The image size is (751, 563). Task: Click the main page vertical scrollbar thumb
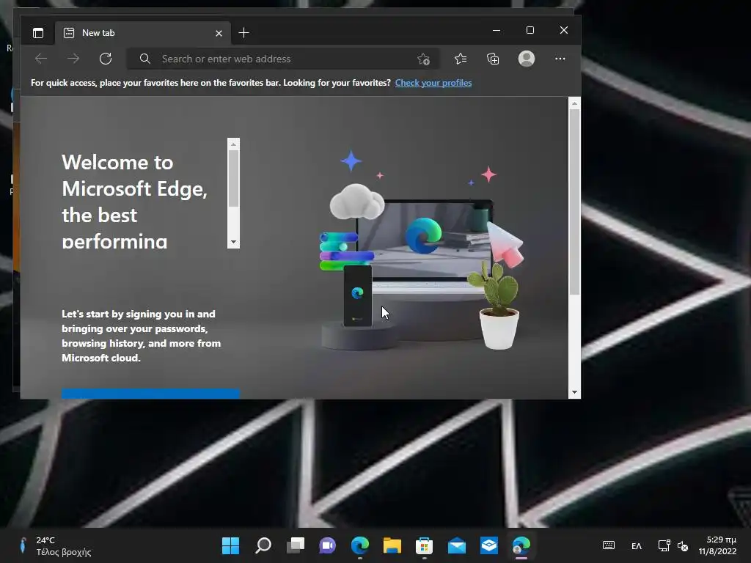(x=574, y=202)
